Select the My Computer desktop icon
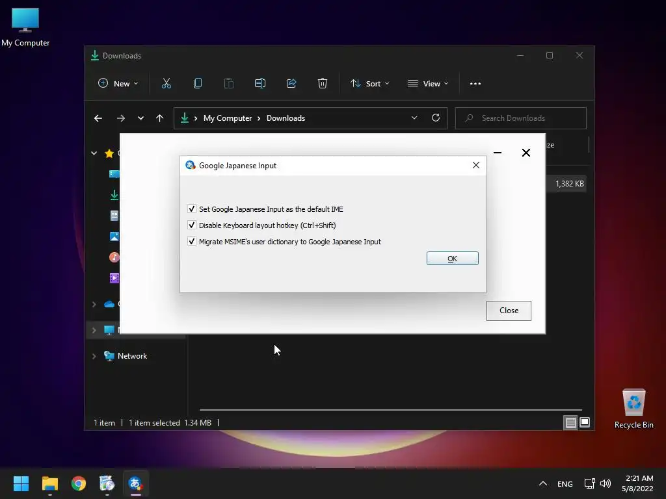 click(25, 27)
